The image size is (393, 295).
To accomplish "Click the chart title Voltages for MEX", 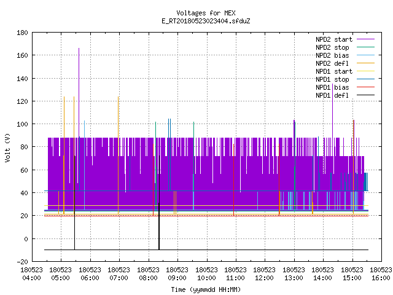I will click(x=206, y=13).
